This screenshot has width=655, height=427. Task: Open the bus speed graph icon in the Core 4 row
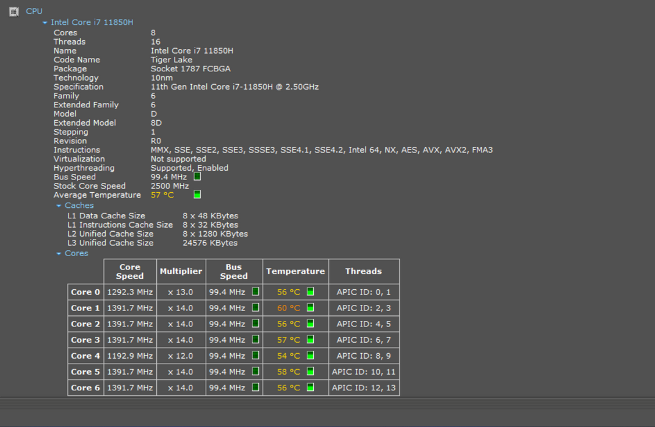[x=256, y=355]
